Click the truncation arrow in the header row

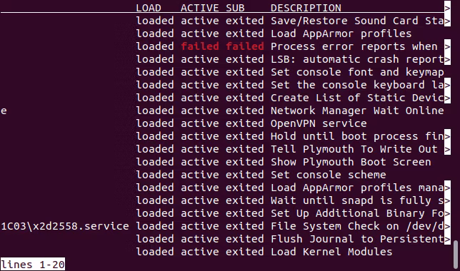tap(447, 8)
